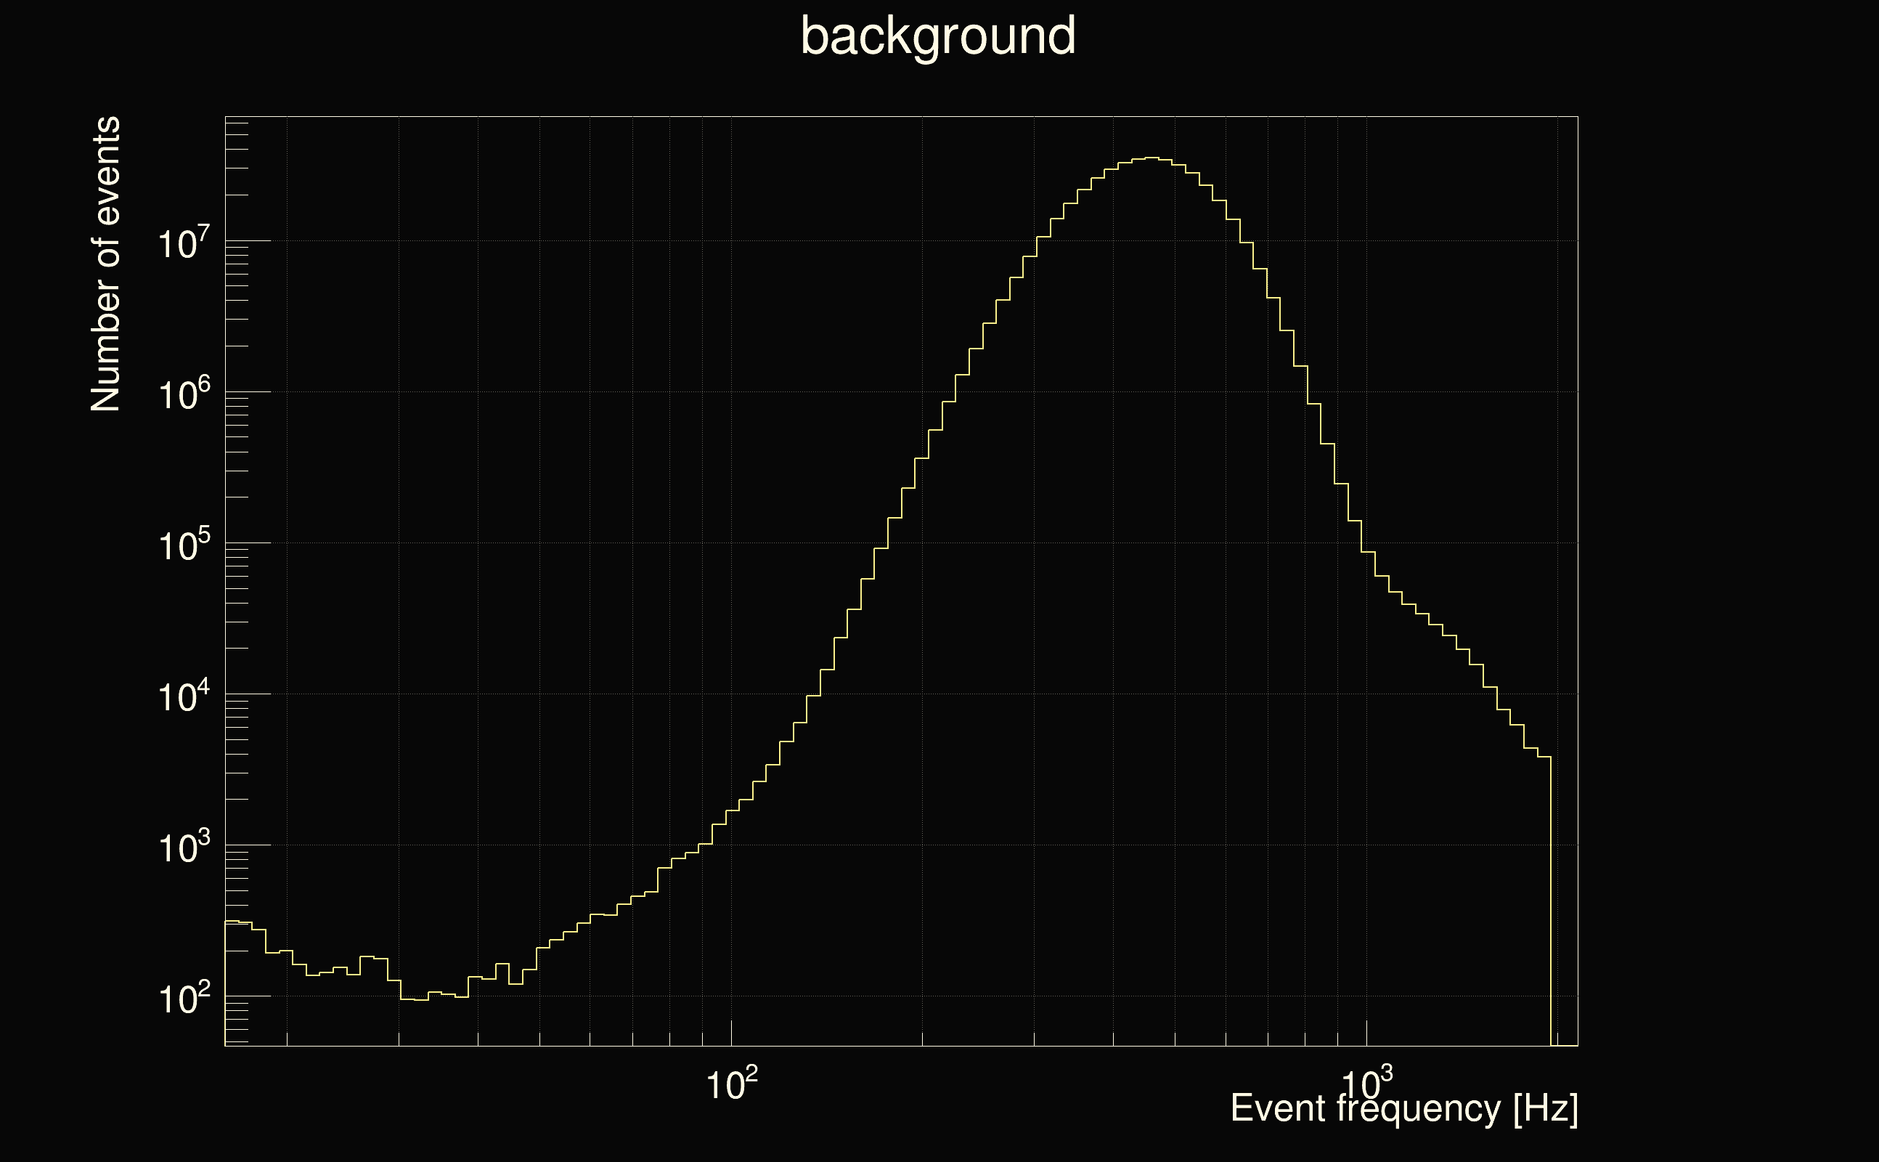
Task: Click intersection of 10^5 and 10^2 Hz gridlines
Action: [731, 543]
